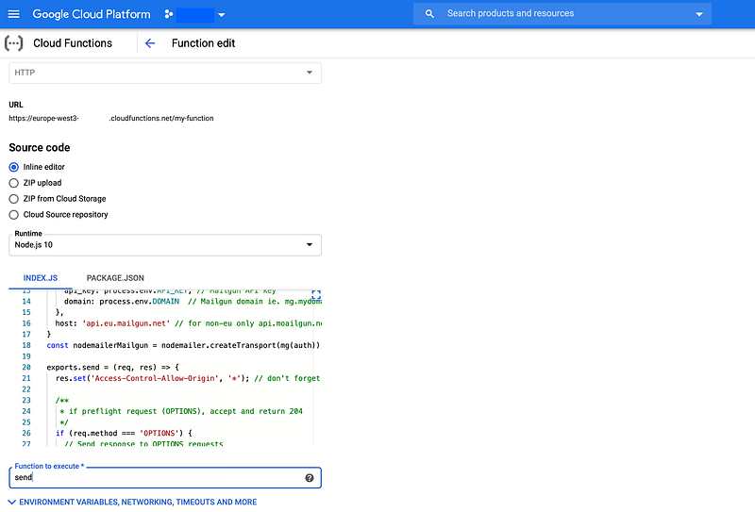Click the Function edit page title

[203, 43]
